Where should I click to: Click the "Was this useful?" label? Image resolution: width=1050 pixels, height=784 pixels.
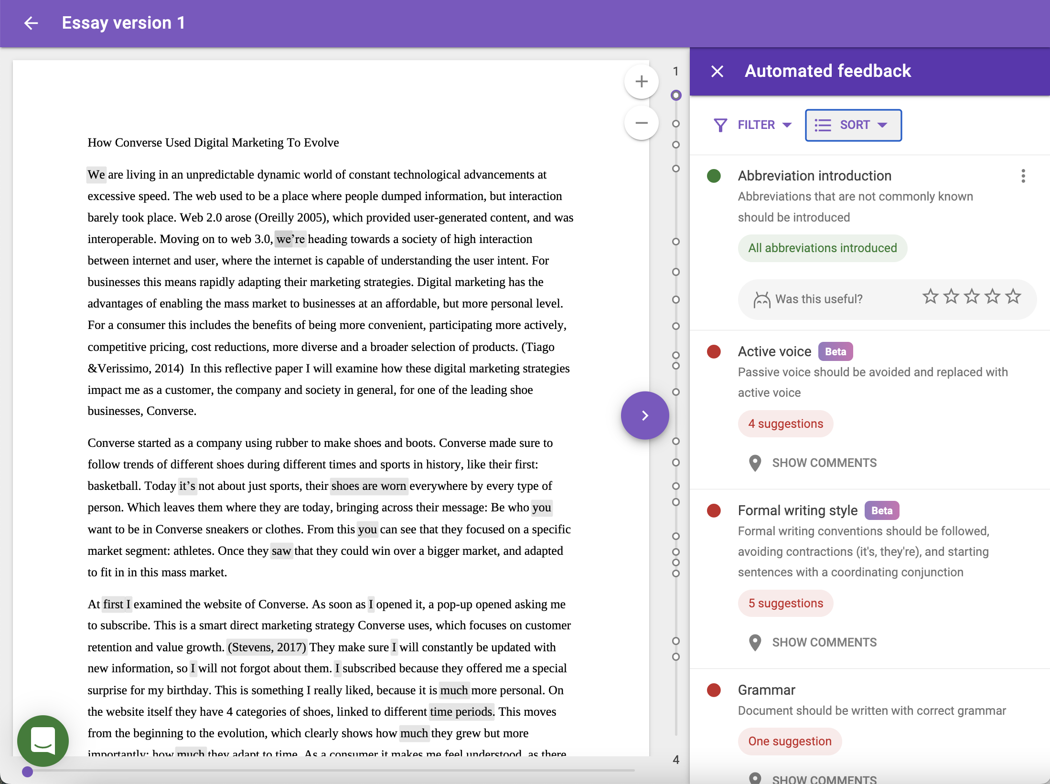click(x=819, y=299)
